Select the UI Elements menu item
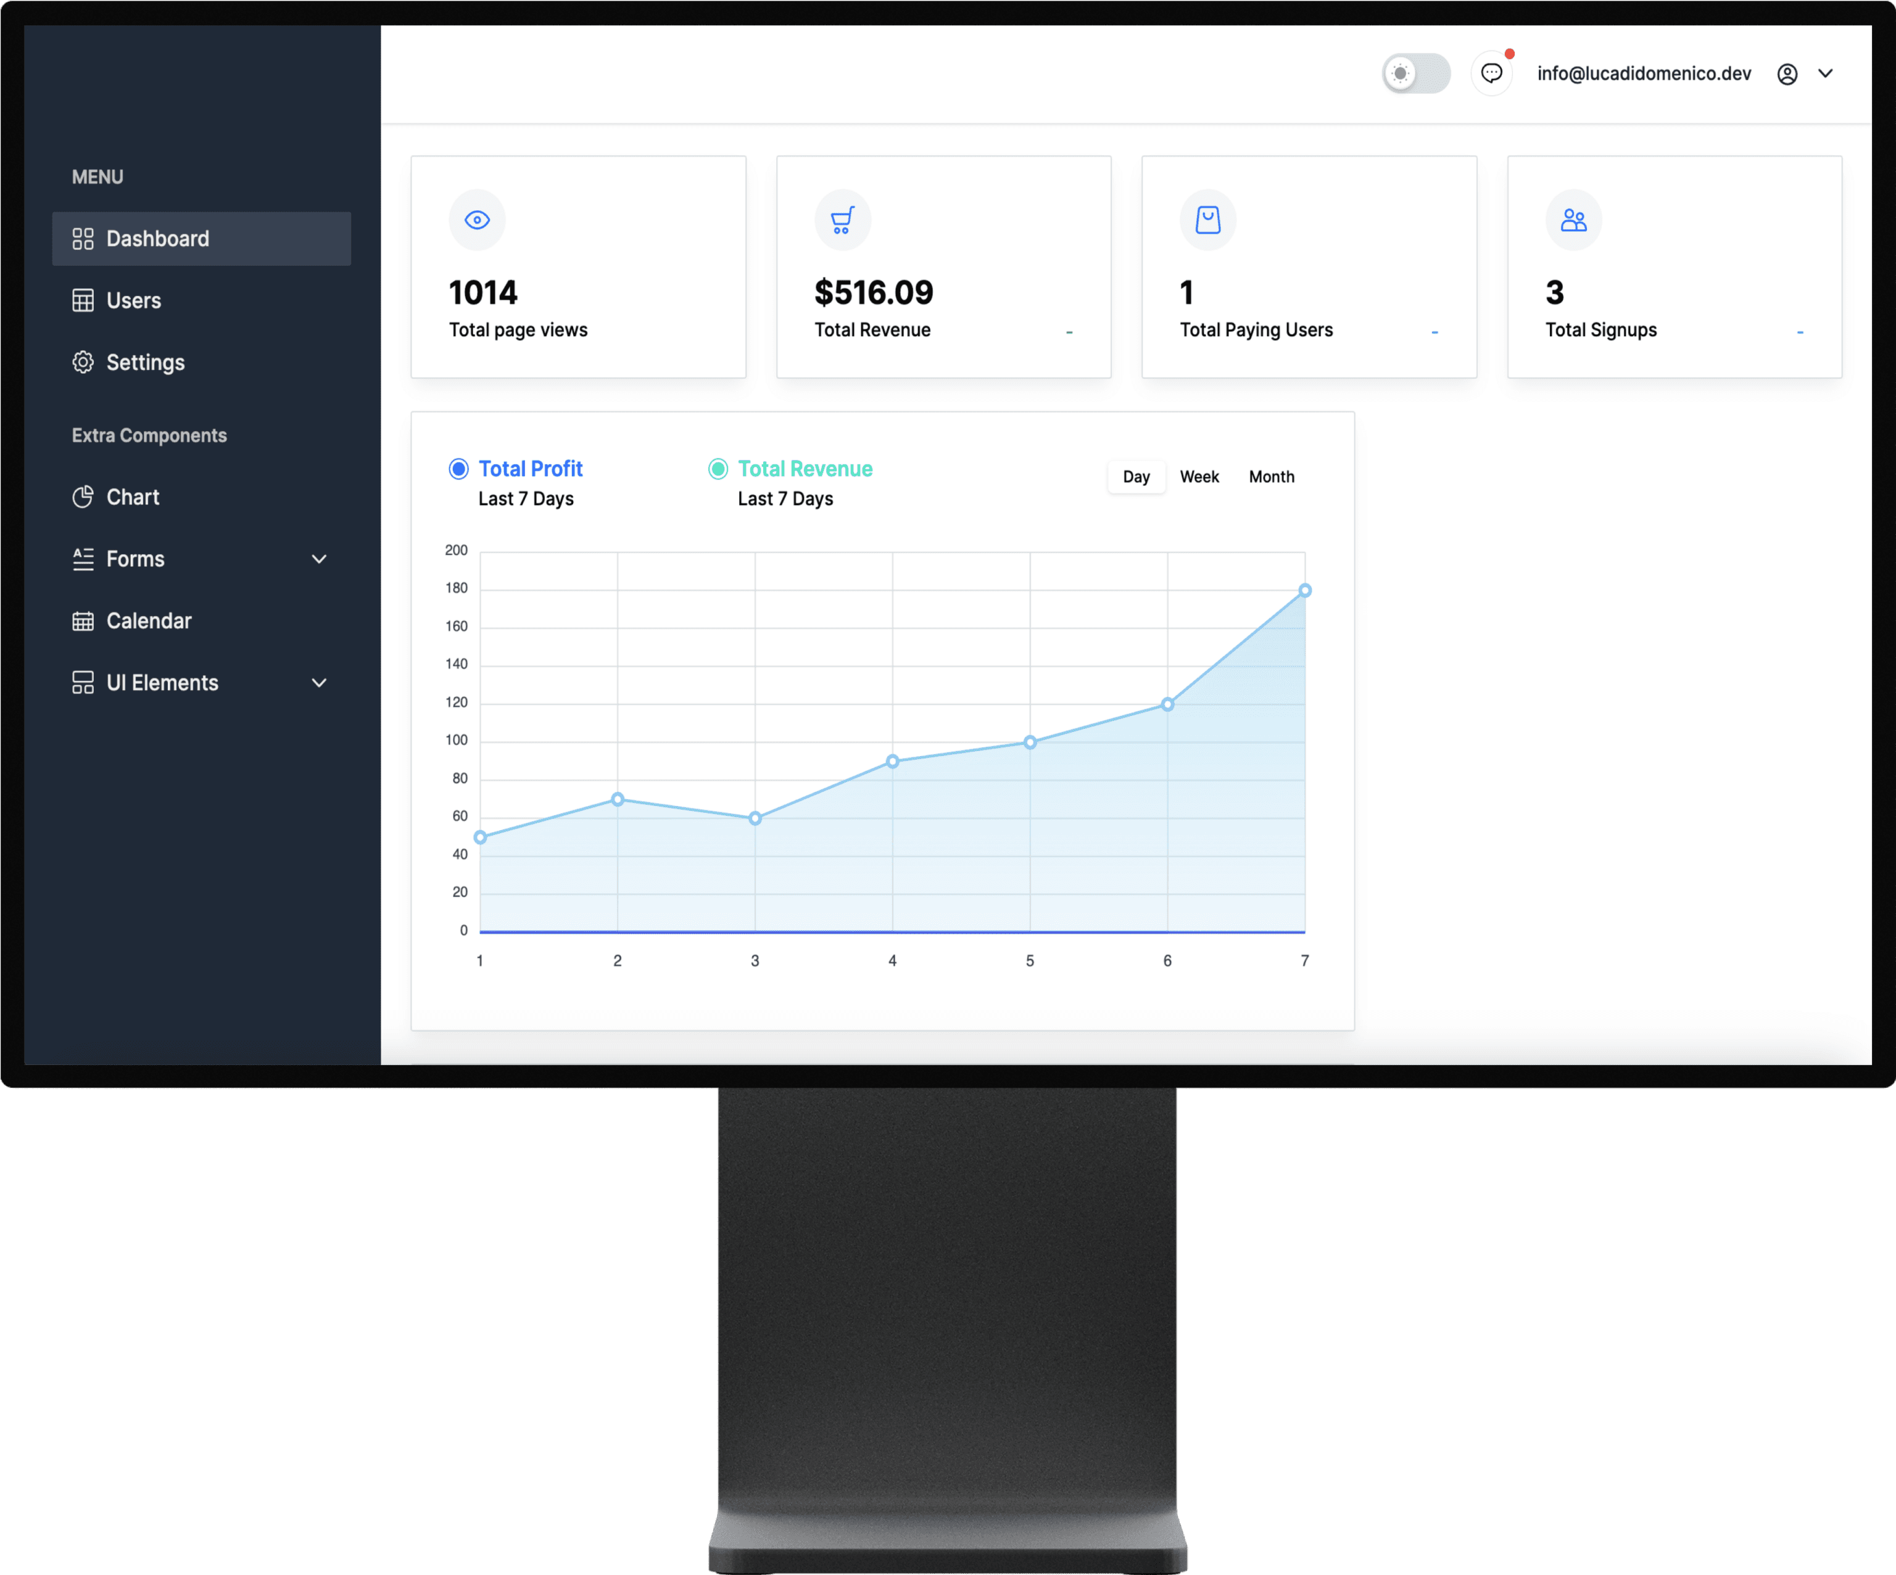The width and height of the screenshot is (1896, 1575). (201, 682)
